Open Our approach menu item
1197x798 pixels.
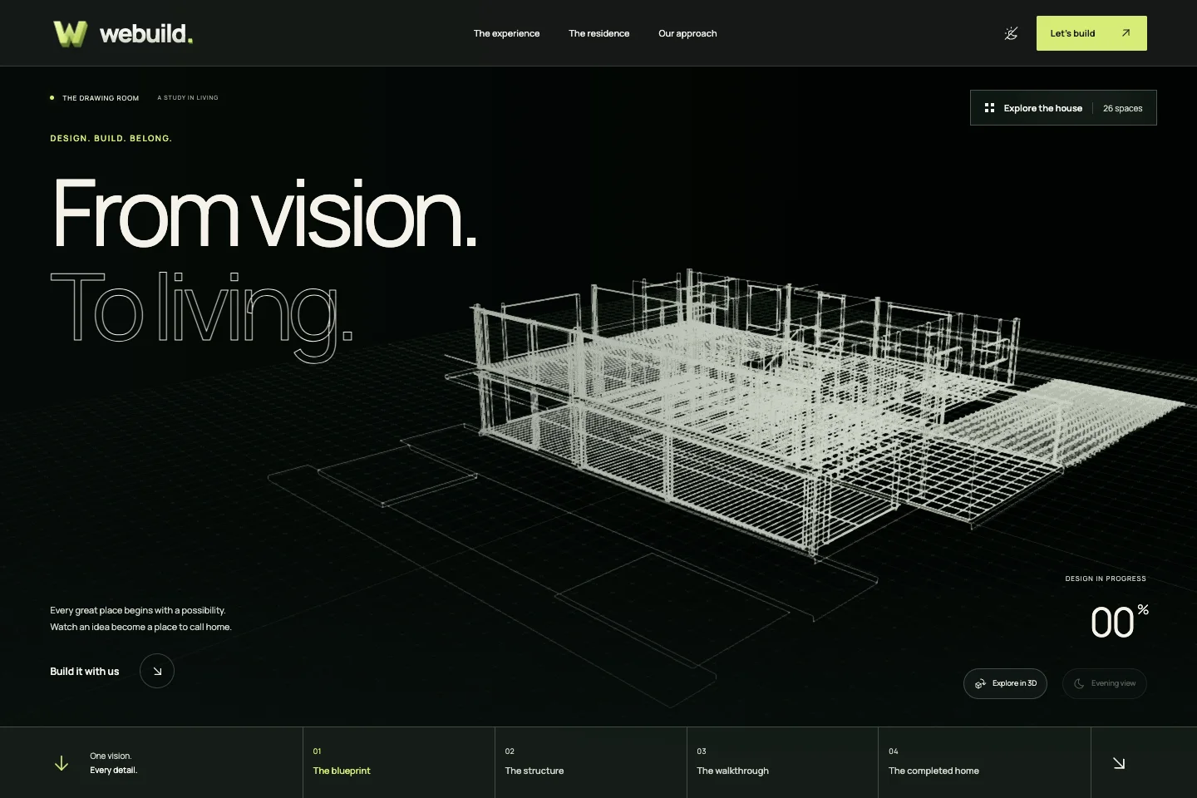tap(687, 33)
